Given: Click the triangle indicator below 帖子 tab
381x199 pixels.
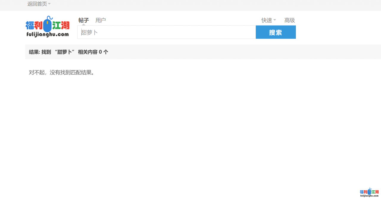Looking at the screenshot, I should (84, 24).
